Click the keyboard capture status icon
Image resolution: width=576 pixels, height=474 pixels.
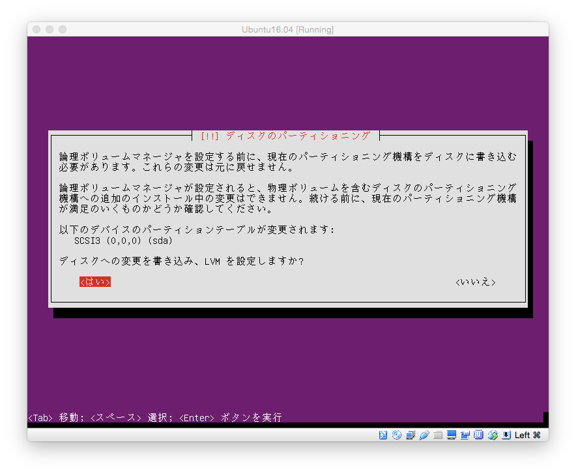505,435
